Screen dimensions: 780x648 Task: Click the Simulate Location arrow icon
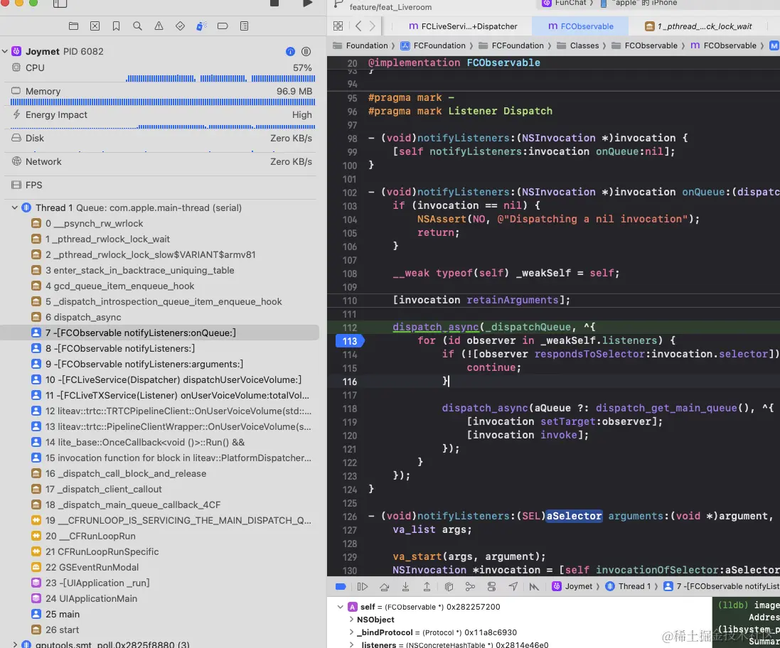coord(513,587)
